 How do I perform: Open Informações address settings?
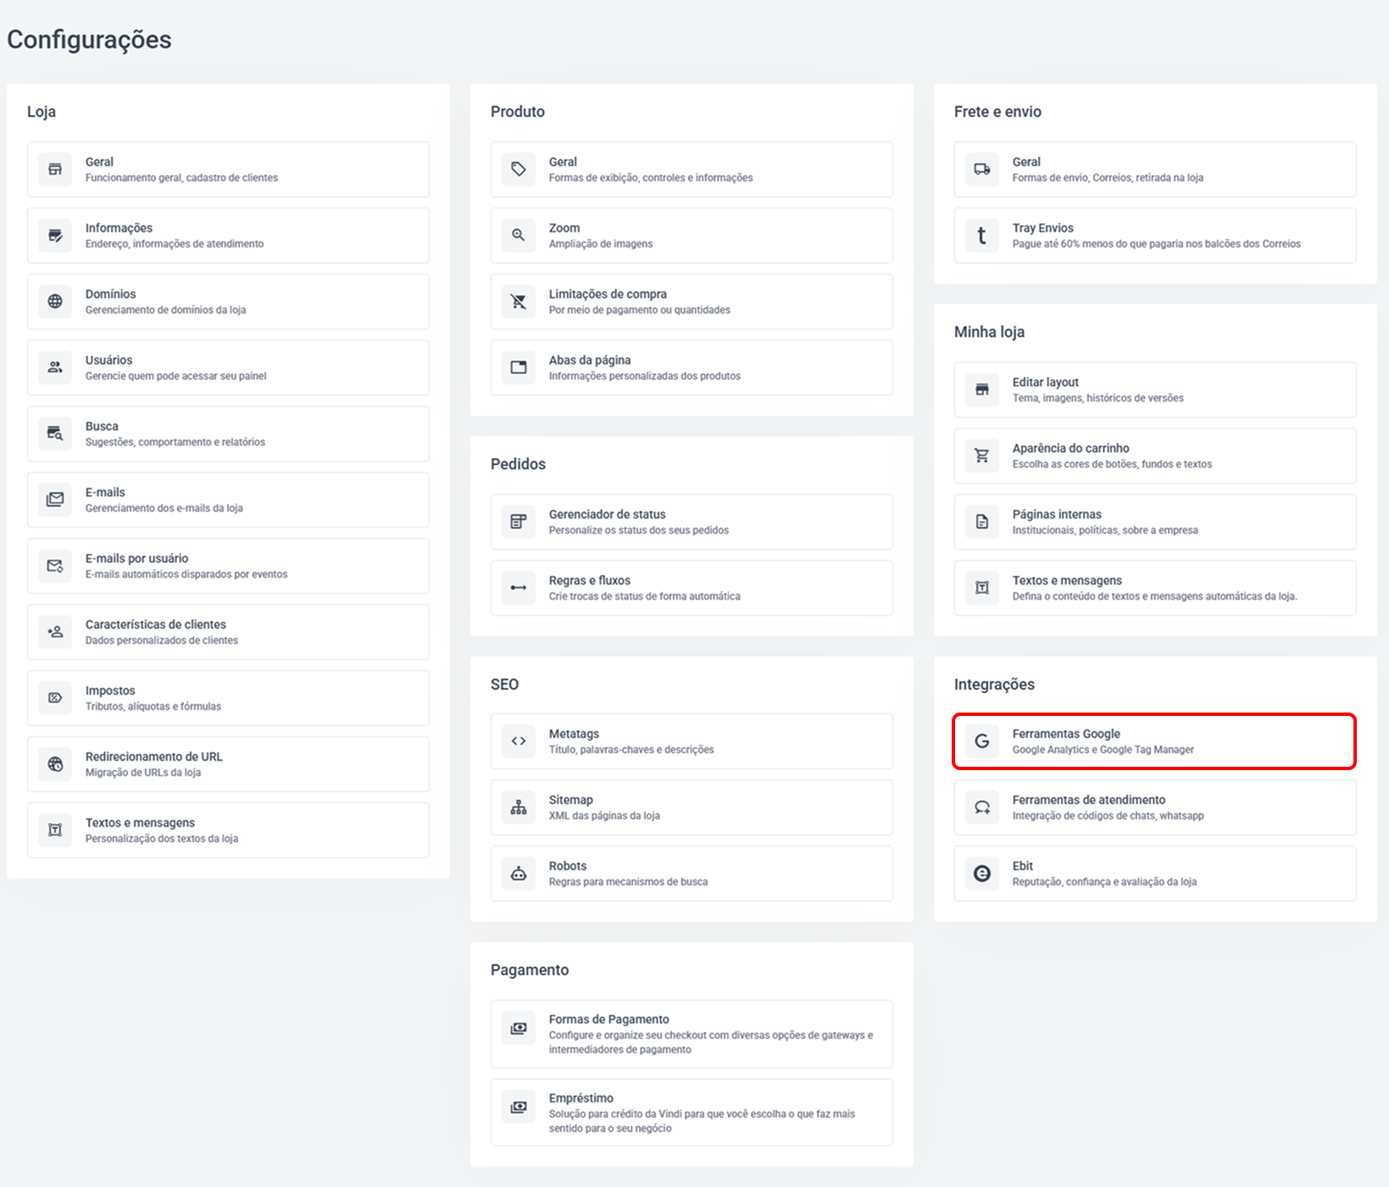[228, 236]
